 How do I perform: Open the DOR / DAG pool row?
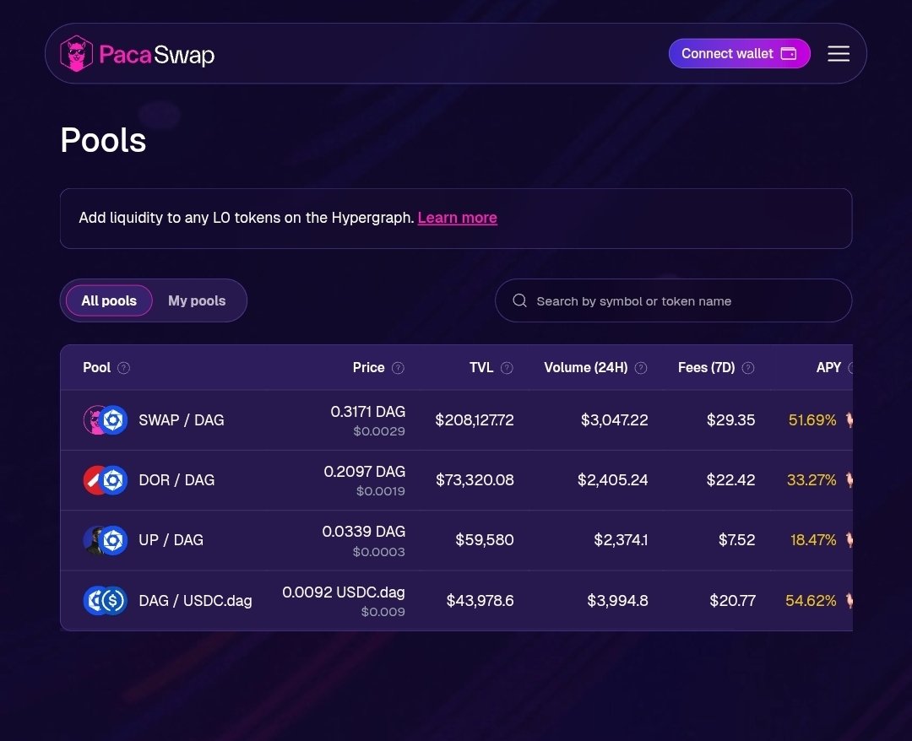[x=456, y=480]
